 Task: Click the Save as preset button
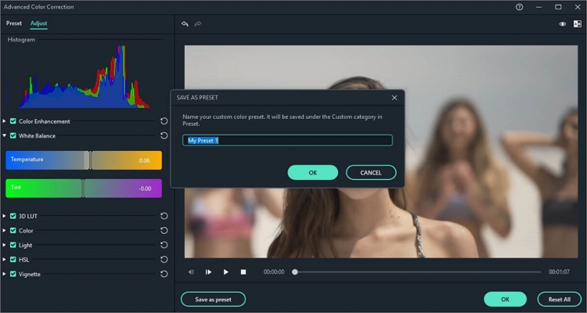click(213, 300)
